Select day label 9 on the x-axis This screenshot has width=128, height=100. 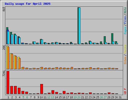point(38,97)
